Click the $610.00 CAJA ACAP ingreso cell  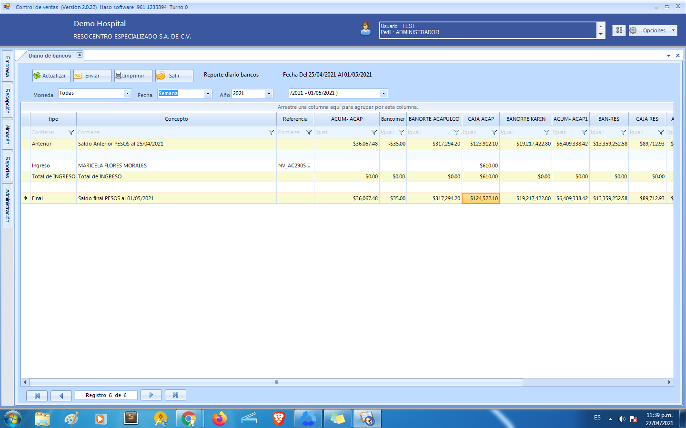tap(481, 165)
